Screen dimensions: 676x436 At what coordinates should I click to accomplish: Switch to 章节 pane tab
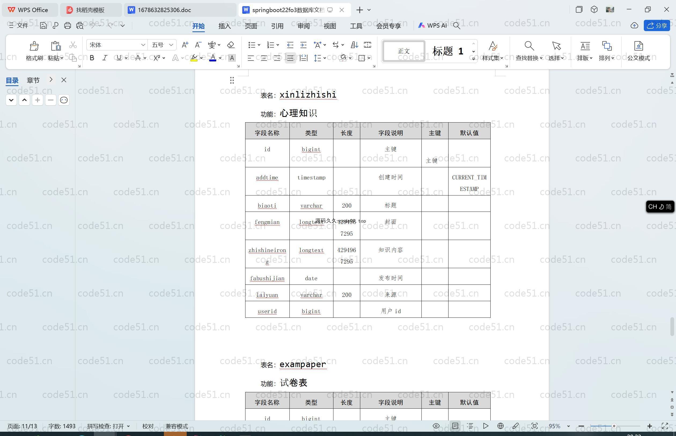click(x=33, y=80)
